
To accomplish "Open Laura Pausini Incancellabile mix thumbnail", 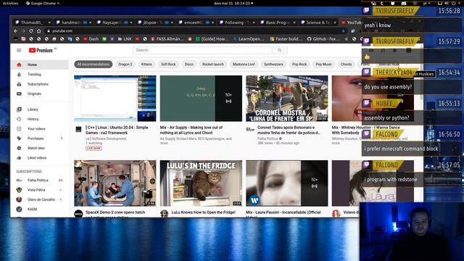I will [x=287, y=183].
